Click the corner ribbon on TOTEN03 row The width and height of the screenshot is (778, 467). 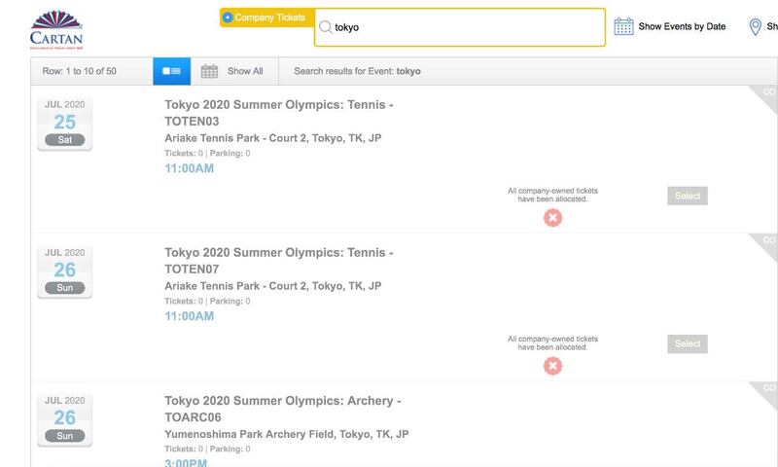pyautogui.click(x=764, y=97)
